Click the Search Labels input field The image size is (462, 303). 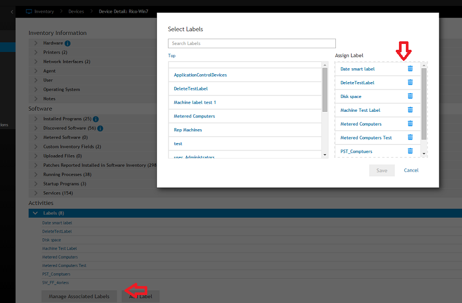click(252, 43)
